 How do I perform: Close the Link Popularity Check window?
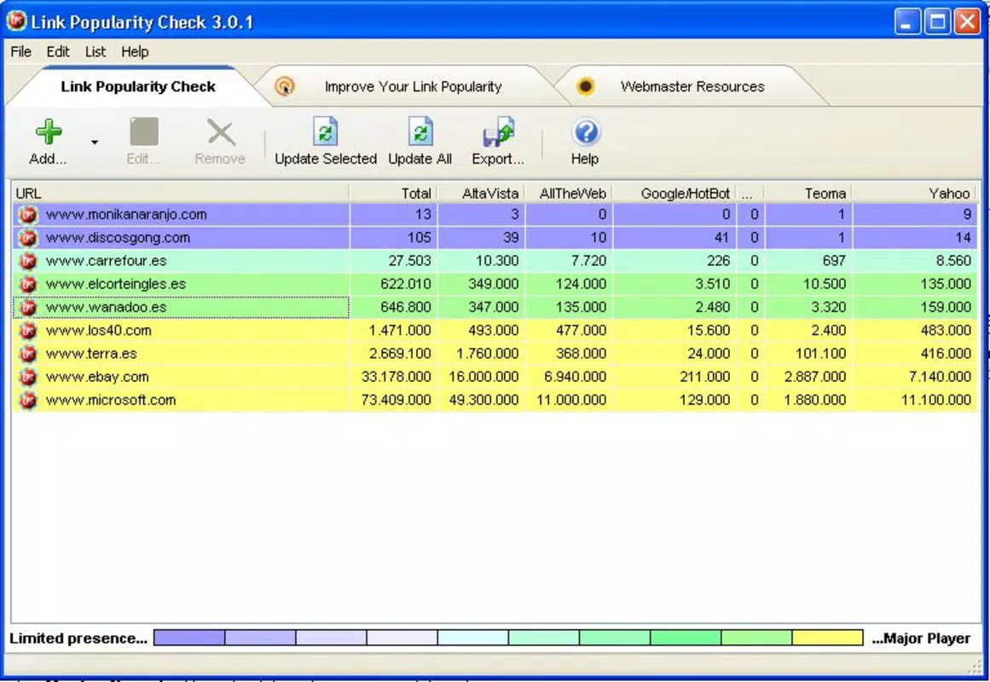point(967,22)
